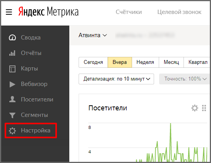
Task: Open the Детализация: по 10 минут dropdown
Action: click(116, 79)
